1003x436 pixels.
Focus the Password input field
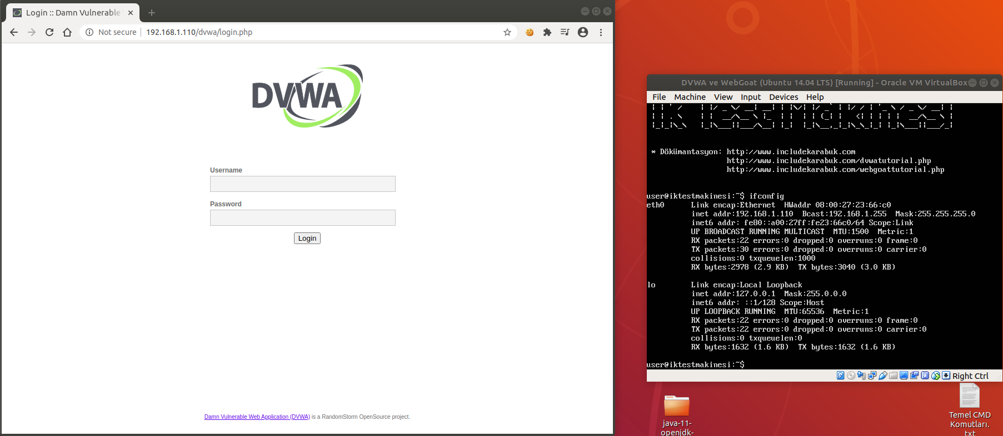[x=303, y=217]
